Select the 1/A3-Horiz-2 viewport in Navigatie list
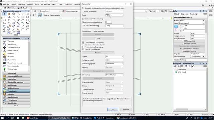This screenshot has height=120, width=214. click(x=182, y=72)
